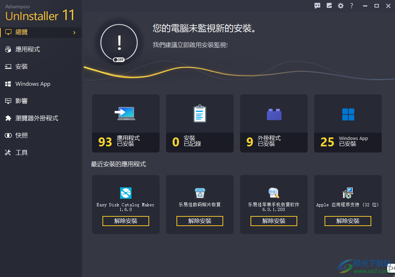Image resolution: width=395 pixels, height=277 pixels.
Task: Select 總覽 overview menu item
Action: click(x=41, y=32)
